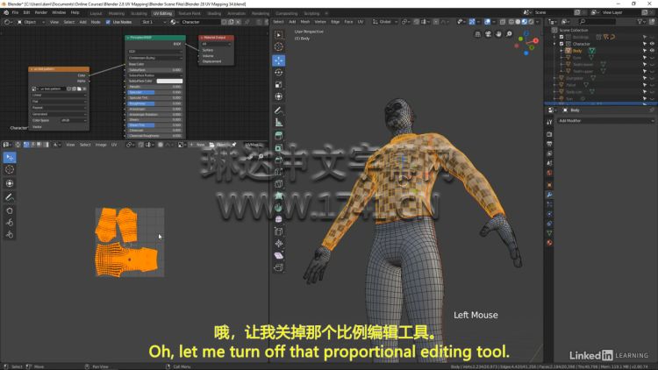
Task: Select the Loop Cut tool
Action: (x=279, y=172)
